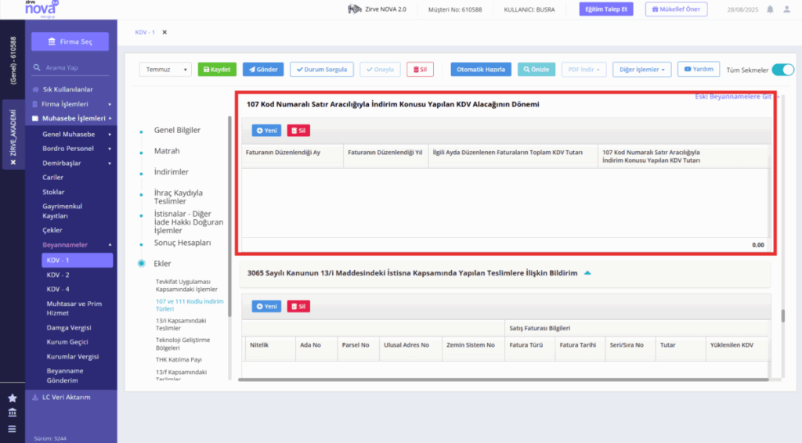This screenshot has height=443, width=802.
Task: Select Teknoloji Geliştirme Bölgeleri sub-item
Action: (182, 344)
